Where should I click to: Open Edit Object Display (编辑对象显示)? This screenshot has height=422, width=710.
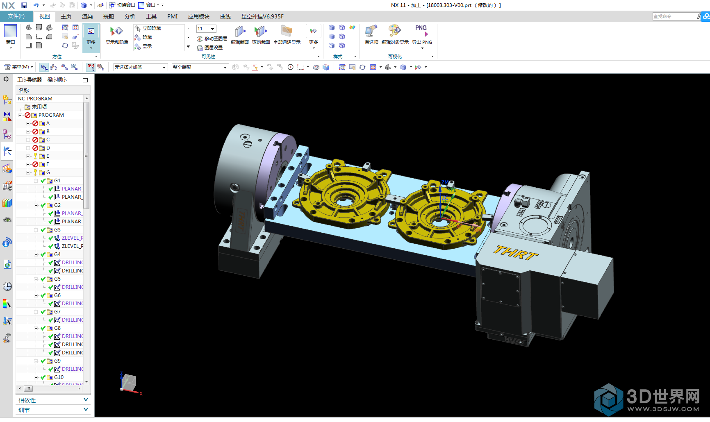point(395,35)
